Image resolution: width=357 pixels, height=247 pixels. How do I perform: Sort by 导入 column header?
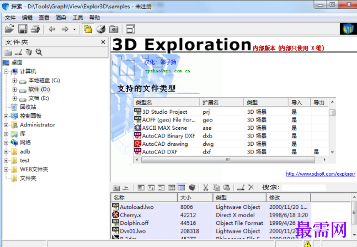click(x=299, y=102)
